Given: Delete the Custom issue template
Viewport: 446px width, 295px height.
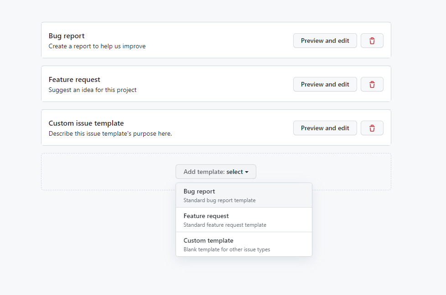Looking at the screenshot, I should [372, 128].
